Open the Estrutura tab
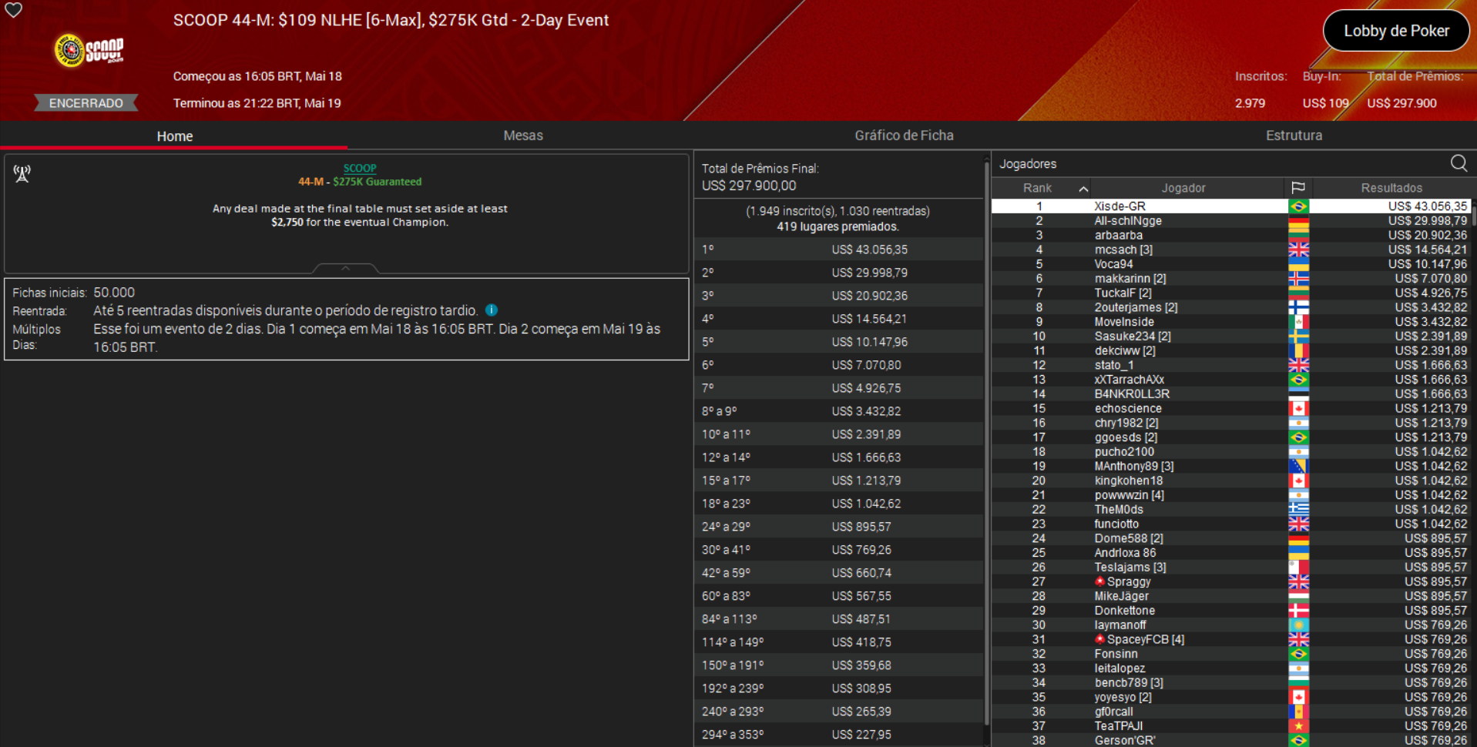The image size is (1477, 747). [x=1294, y=136]
